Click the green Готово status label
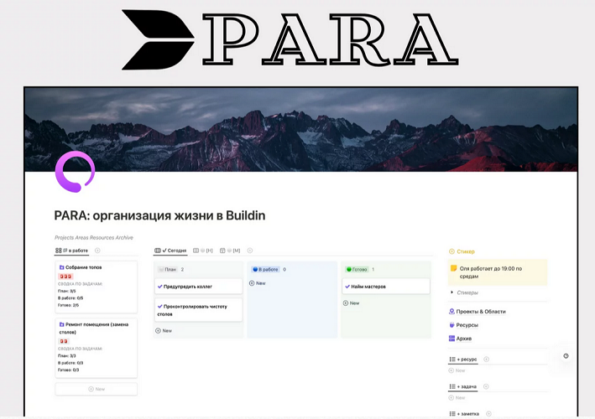Viewport: 595px width, 419px height. 358,269
